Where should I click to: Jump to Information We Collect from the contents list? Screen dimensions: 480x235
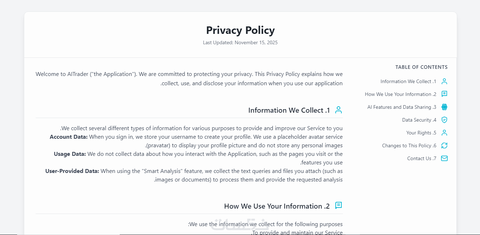click(x=408, y=82)
